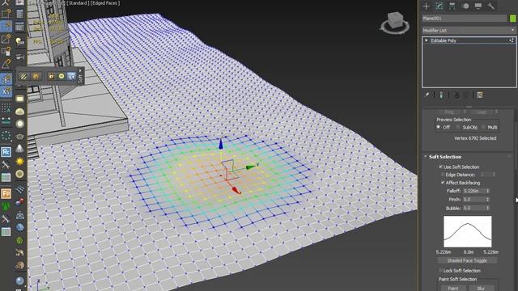The width and height of the screenshot is (518, 291).
Task: Enable Lock Soft Selection checkbox
Action: click(x=440, y=271)
